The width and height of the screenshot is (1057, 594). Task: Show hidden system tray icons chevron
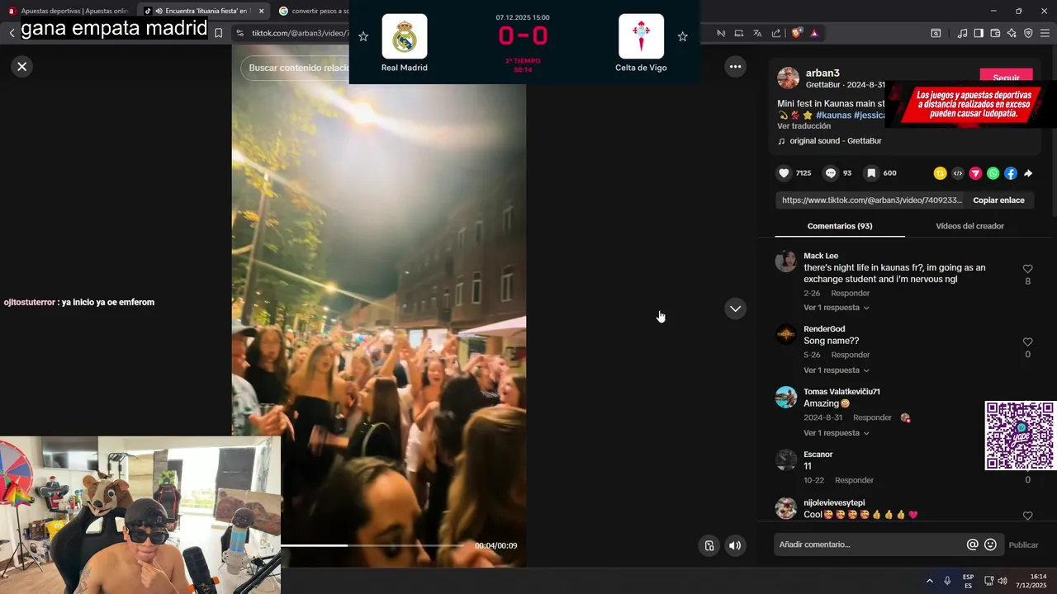pyautogui.click(x=929, y=581)
